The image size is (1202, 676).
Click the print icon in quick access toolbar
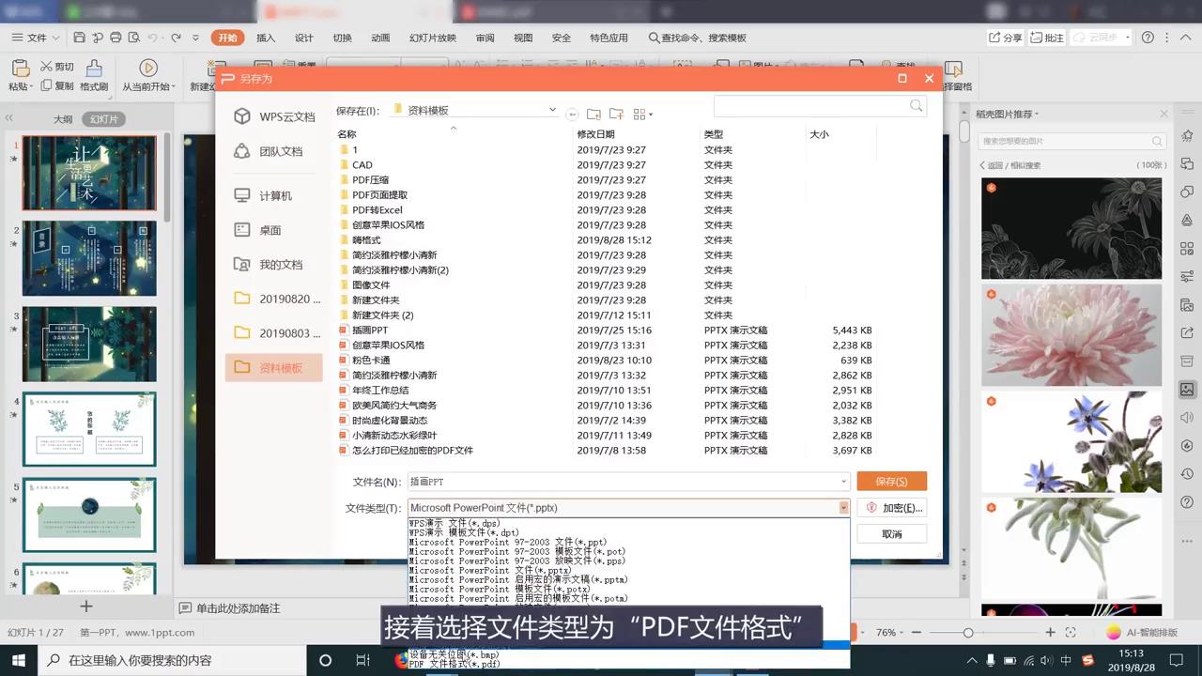pos(116,38)
